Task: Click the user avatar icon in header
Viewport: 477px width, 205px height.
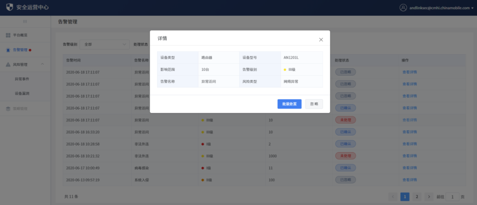Action: pyautogui.click(x=403, y=7)
